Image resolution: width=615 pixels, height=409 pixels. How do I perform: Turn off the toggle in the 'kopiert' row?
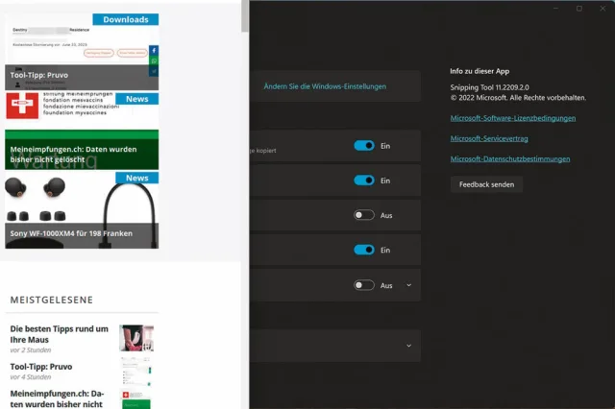364,146
